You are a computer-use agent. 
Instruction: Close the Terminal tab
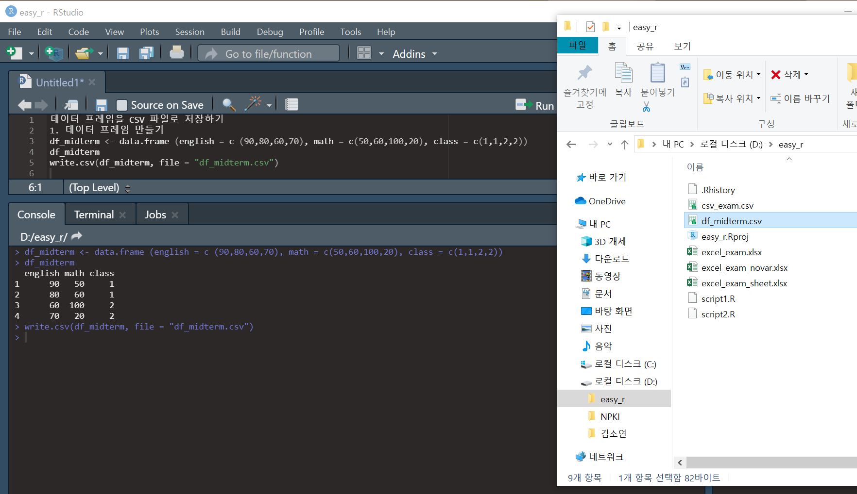(122, 214)
